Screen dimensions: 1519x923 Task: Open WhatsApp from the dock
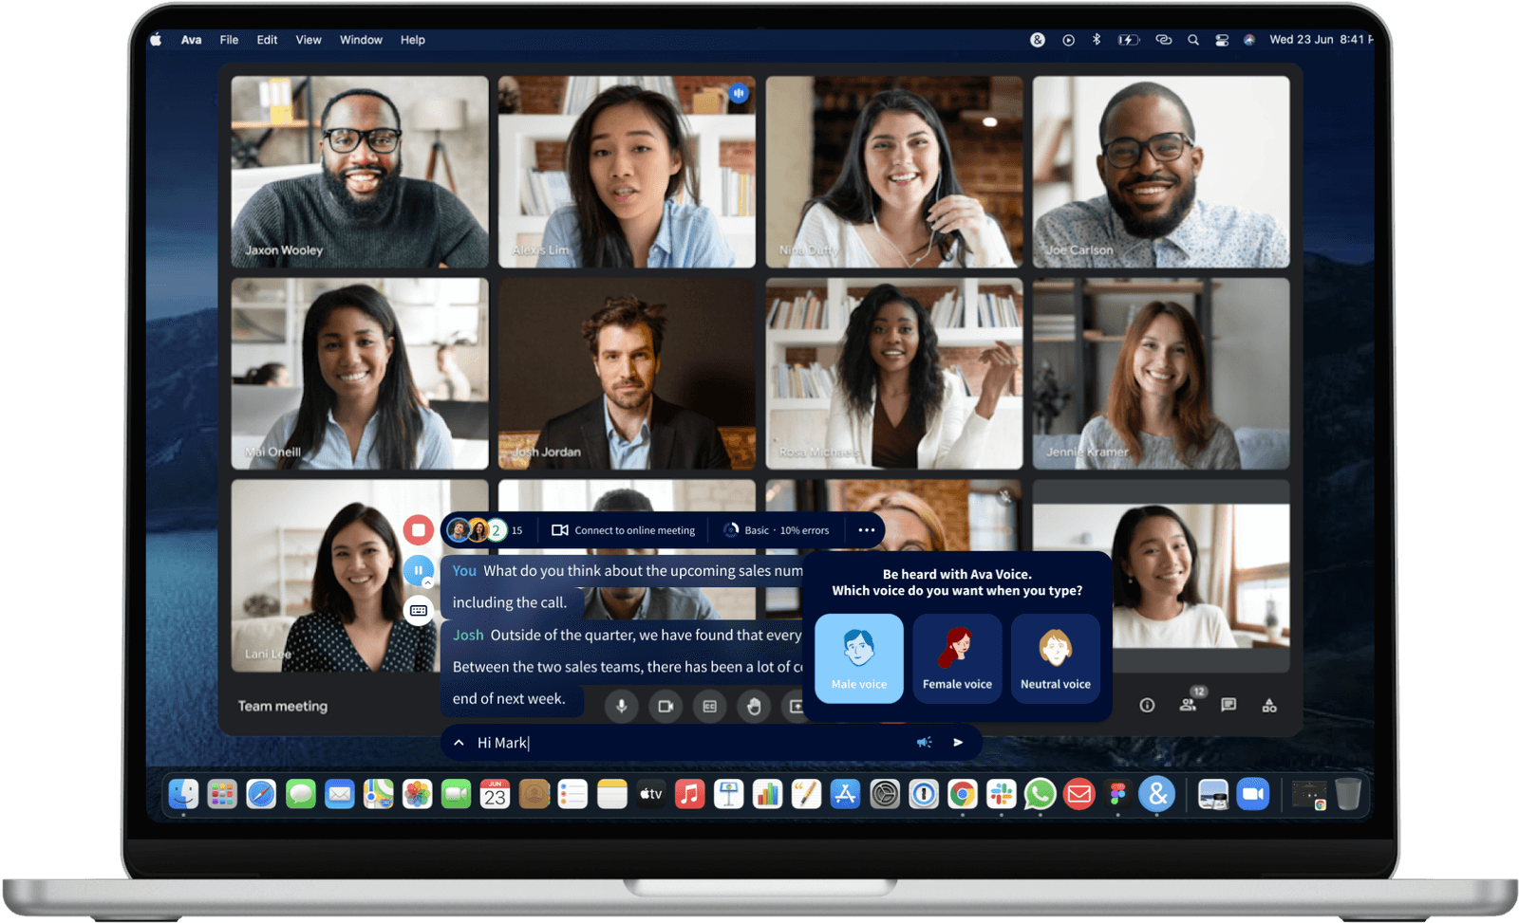1040,794
